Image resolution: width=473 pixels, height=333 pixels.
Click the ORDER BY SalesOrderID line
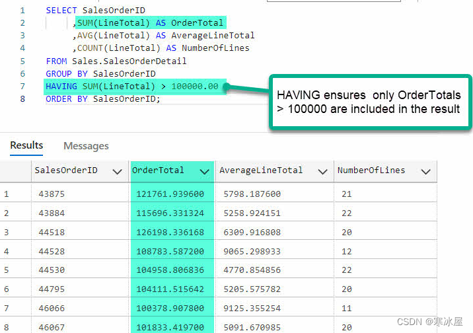[x=103, y=99]
